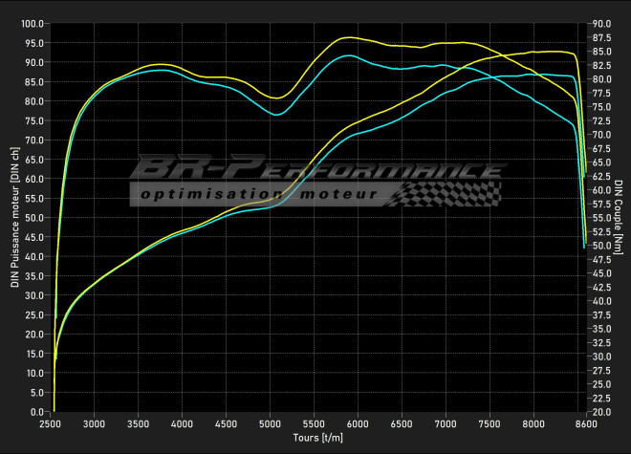Image resolution: width=631 pixels, height=454 pixels.
Task: Click the 6500 rpm tick label
Action: [x=403, y=422]
